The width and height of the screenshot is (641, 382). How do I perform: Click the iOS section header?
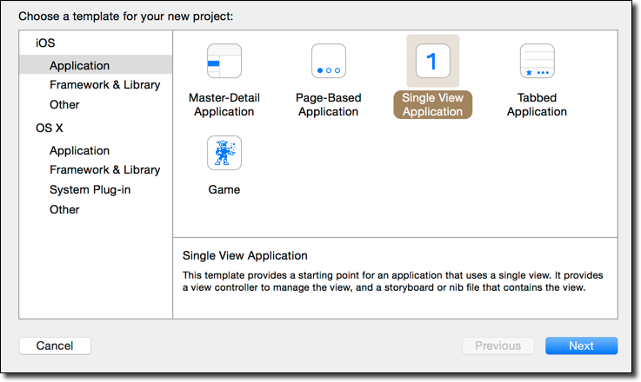coord(45,43)
